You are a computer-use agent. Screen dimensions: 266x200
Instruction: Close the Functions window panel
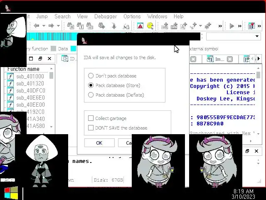(49, 59)
